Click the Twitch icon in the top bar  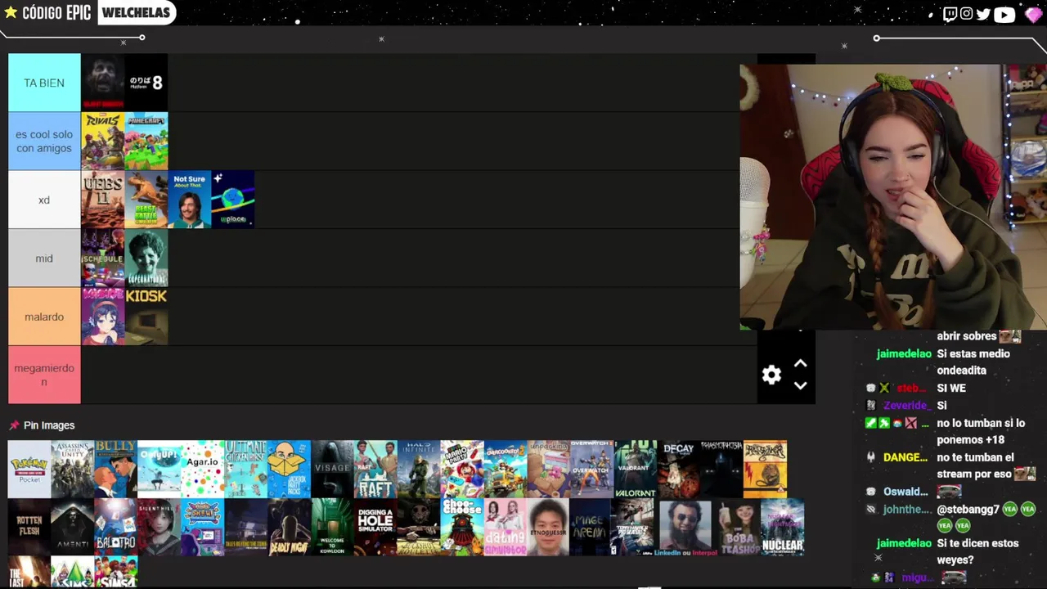[950, 14]
